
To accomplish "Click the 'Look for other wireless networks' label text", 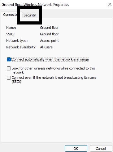I will pyautogui.click(x=53, y=70).
